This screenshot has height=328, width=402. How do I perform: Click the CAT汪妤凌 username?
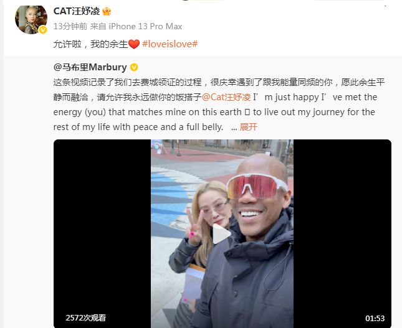point(77,11)
